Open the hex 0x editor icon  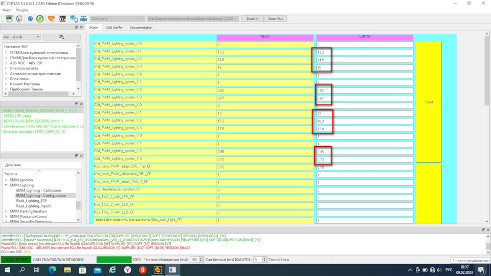point(62,19)
